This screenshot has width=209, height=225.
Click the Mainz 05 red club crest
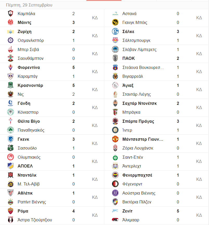tap(10, 22)
